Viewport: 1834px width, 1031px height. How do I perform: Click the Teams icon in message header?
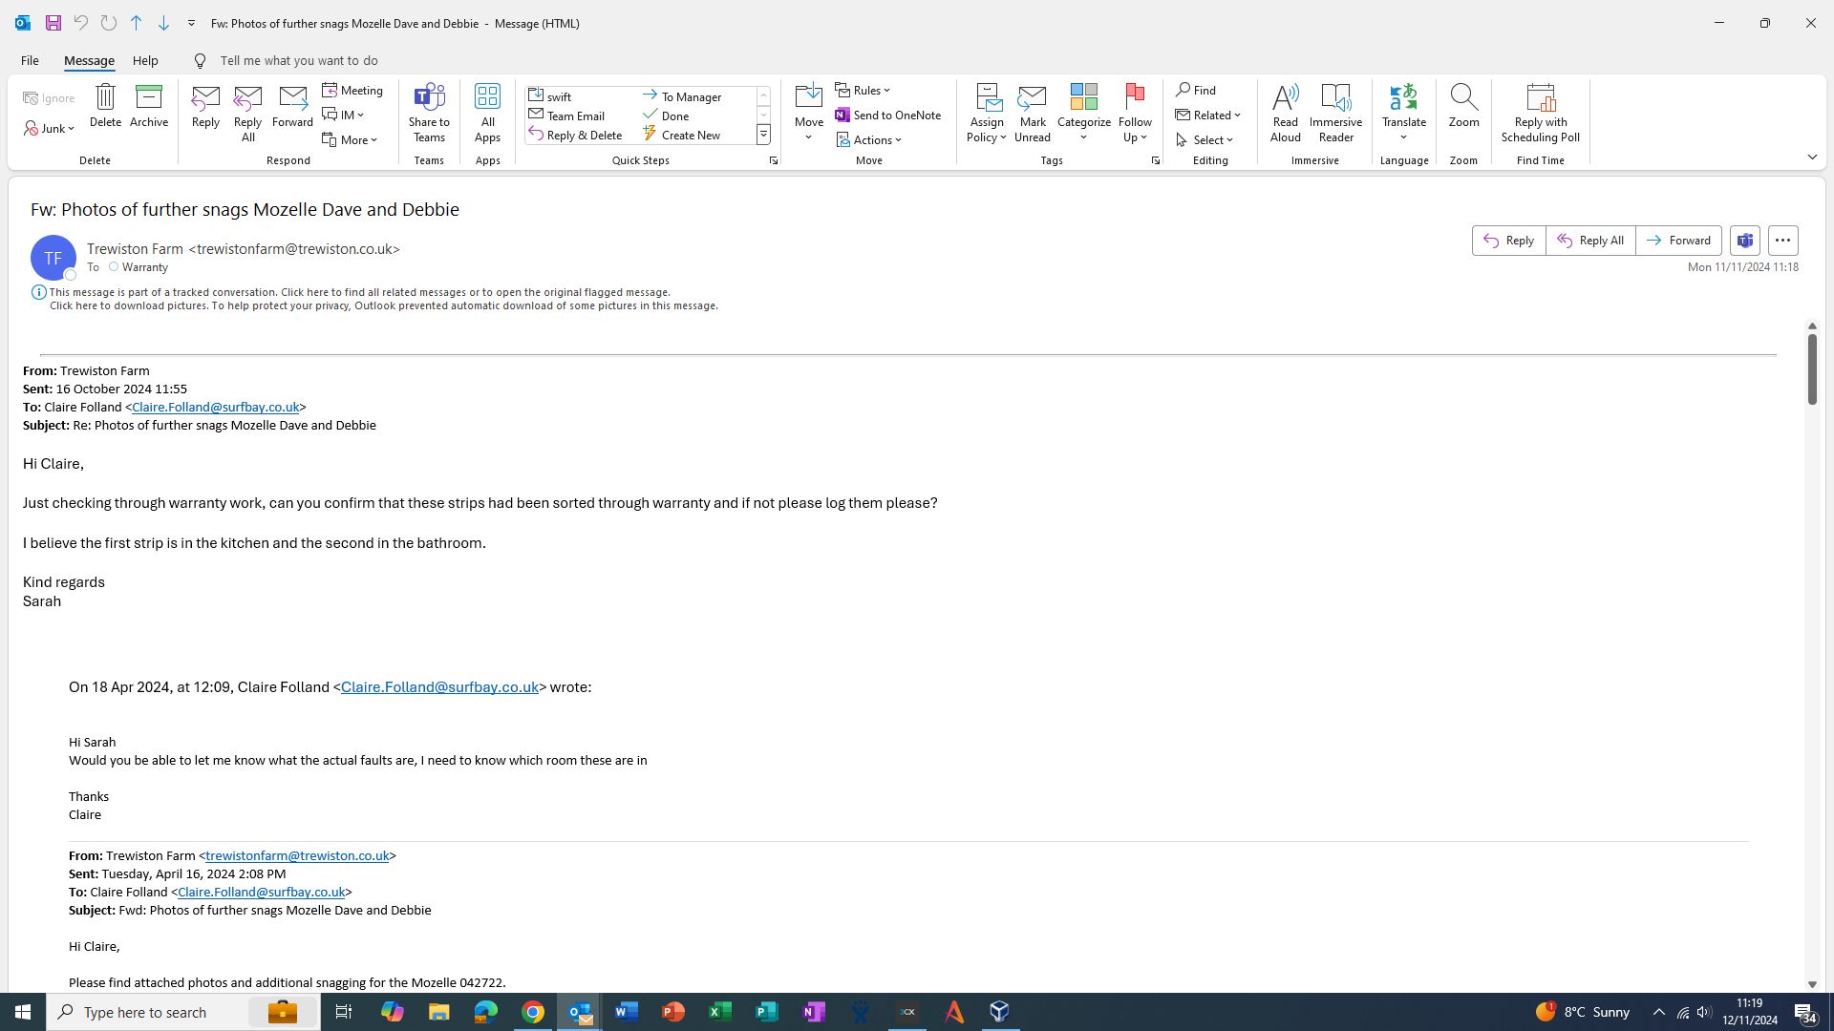coord(1744,241)
